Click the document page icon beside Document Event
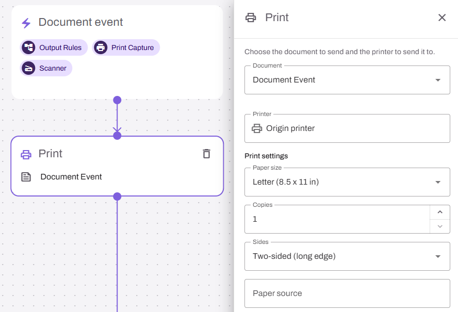 click(x=26, y=177)
